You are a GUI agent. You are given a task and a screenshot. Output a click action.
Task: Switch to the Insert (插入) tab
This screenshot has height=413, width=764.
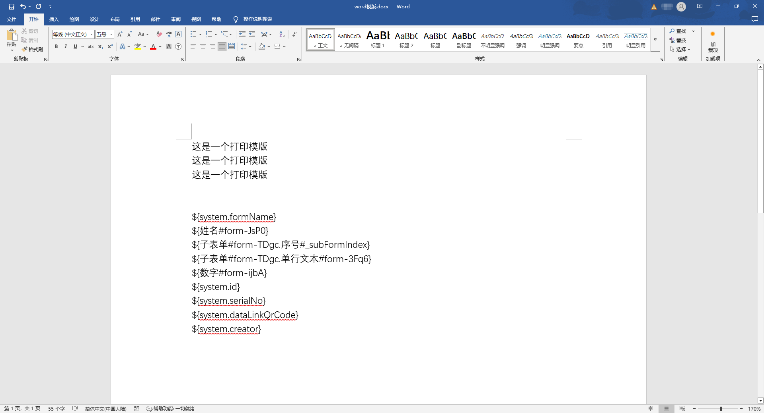pos(54,19)
